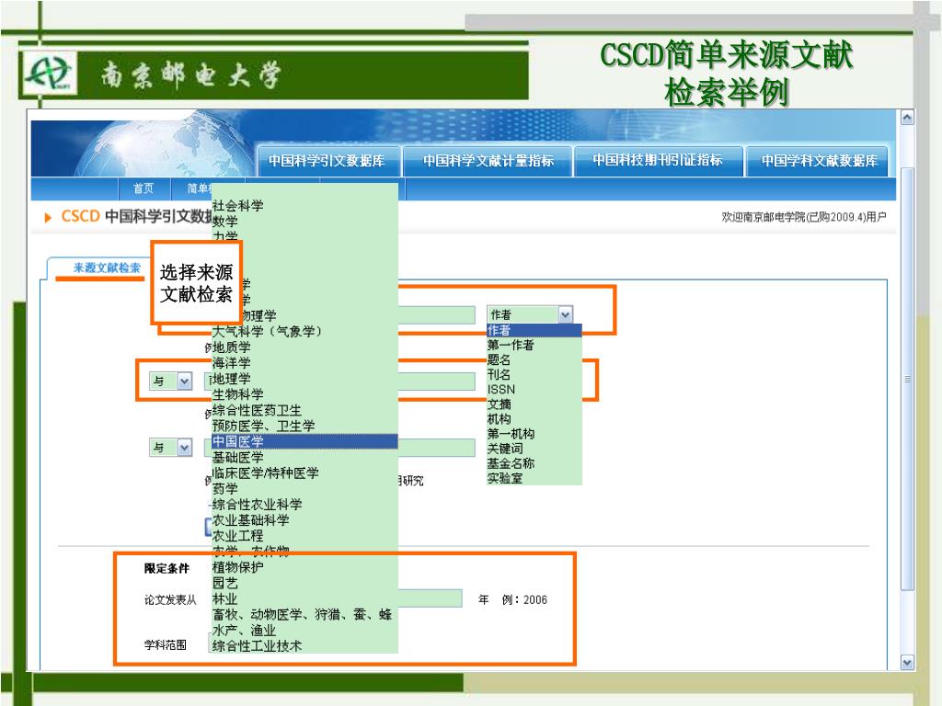Choose 临床医学/特种医学 subject
The height and width of the screenshot is (706, 942).
[x=304, y=473]
